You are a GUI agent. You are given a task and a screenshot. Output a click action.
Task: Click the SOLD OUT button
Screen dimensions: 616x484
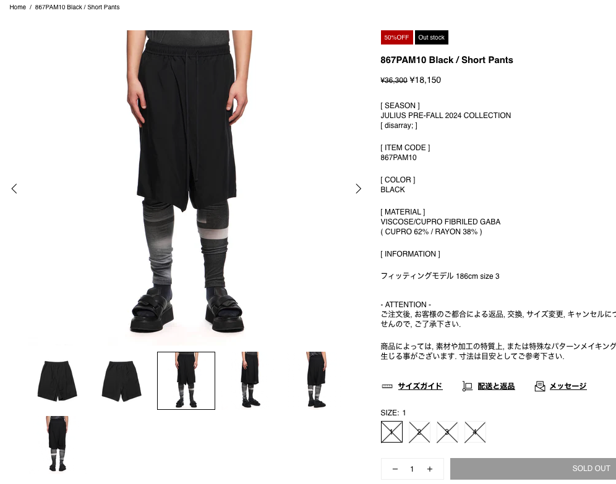tap(533, 469)
